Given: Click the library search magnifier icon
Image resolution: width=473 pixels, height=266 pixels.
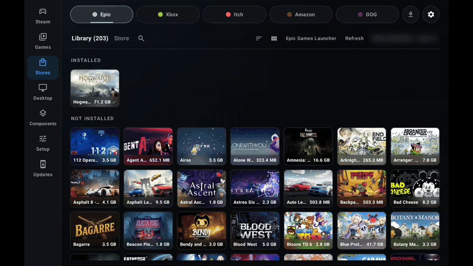Looking at the screenshot, I should click(141, 38).
